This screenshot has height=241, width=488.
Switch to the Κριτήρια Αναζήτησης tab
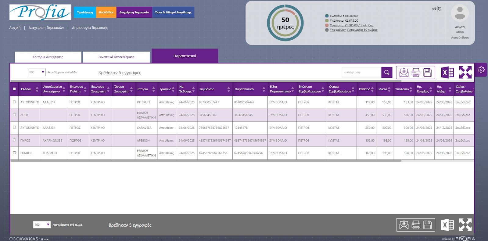pos(48,57)
